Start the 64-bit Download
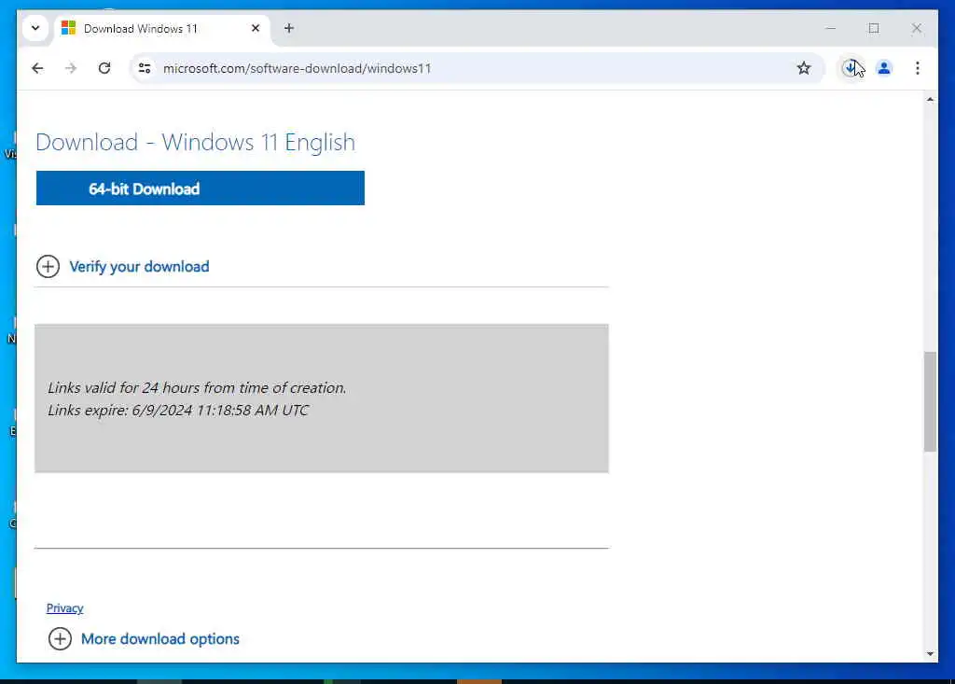 [x=201, y=188]
